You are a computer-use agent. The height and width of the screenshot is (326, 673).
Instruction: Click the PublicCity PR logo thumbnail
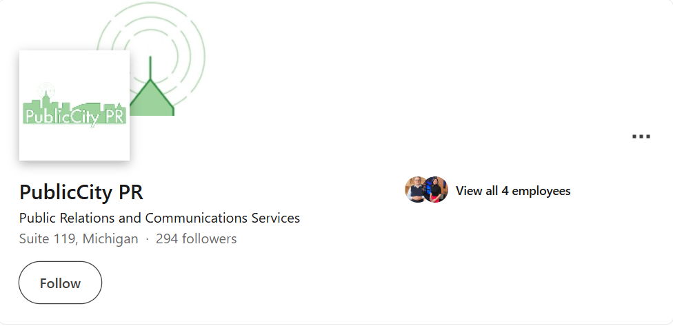pyautogui.click(x=74, y=105)
